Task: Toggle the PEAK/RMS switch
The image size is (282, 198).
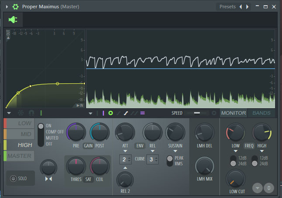Action: pos(170,161)
